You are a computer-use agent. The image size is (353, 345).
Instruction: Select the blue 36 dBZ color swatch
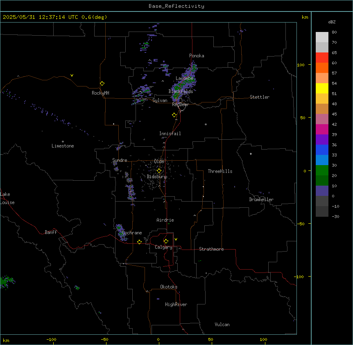point(322,150)
